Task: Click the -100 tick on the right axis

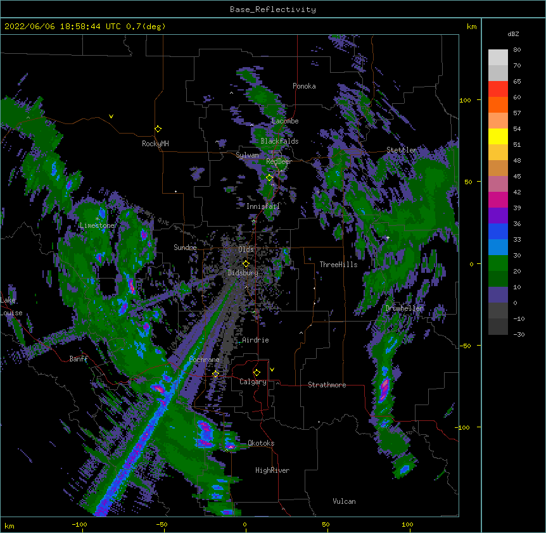Action: click(x=463, y=427)
